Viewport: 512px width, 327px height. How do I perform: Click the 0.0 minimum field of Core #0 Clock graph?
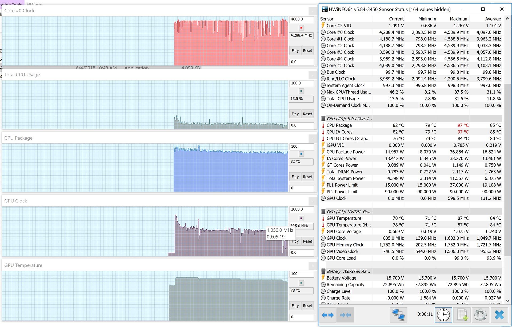[x=302, y=62]
